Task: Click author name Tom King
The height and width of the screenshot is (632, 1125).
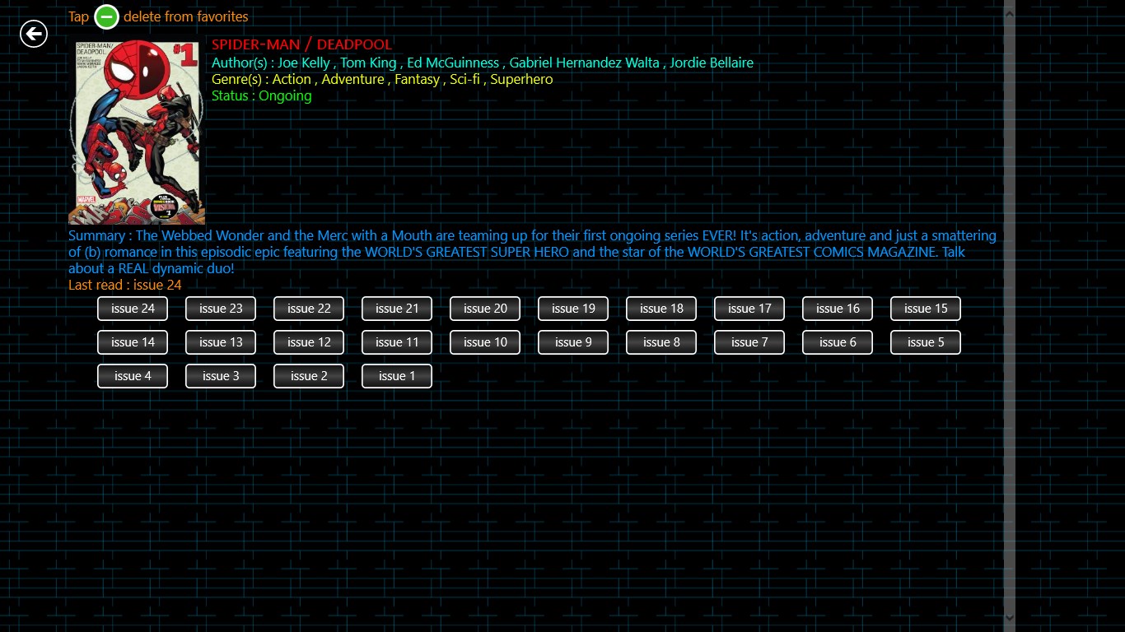Action: point(368,63)
